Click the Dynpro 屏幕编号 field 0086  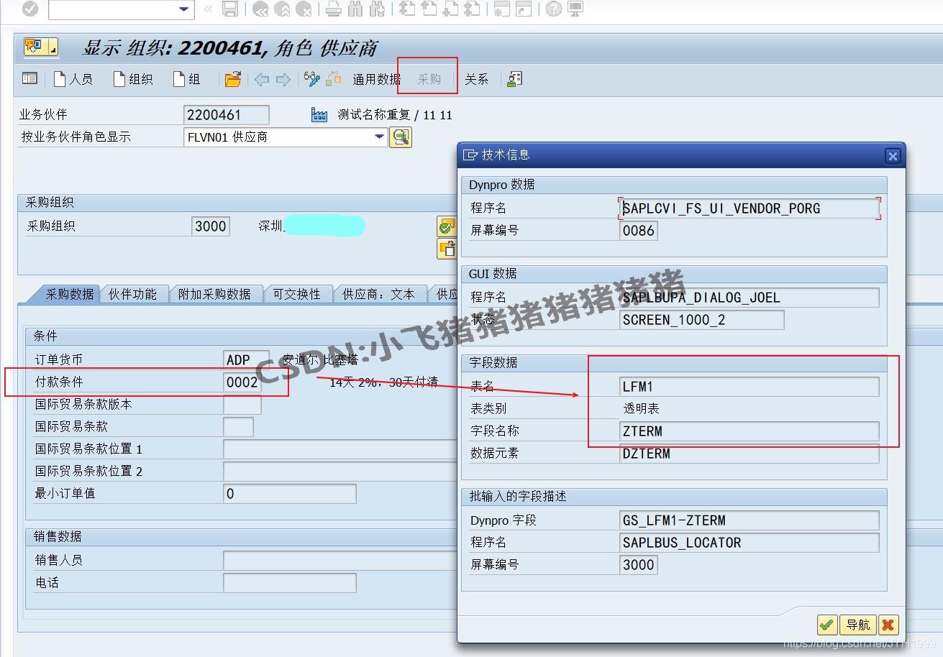point(639,231)
